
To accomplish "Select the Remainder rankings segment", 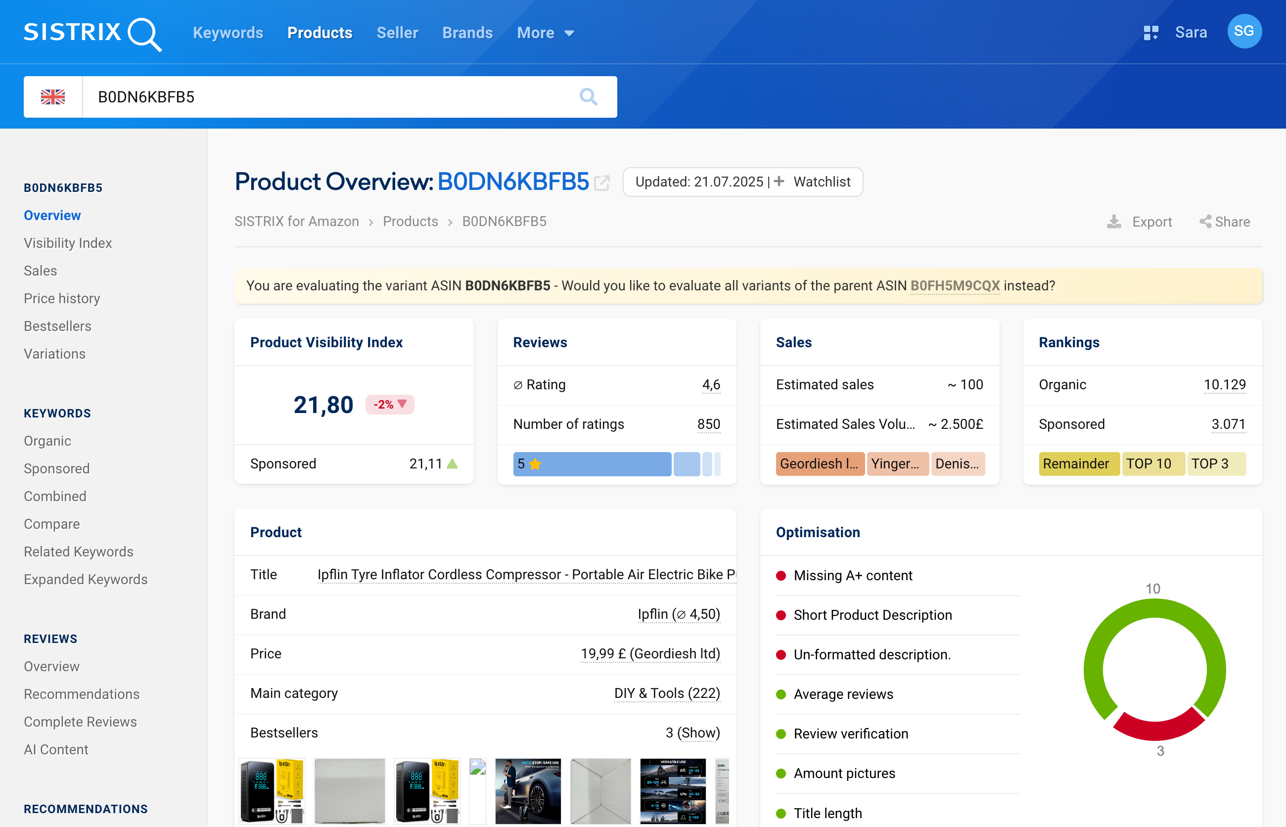I will 1078,464.
